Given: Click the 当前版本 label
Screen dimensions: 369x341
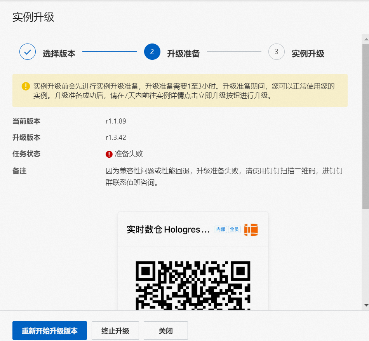Looking at the screenshot, I should pyautogui.click(x=26, y=121).
